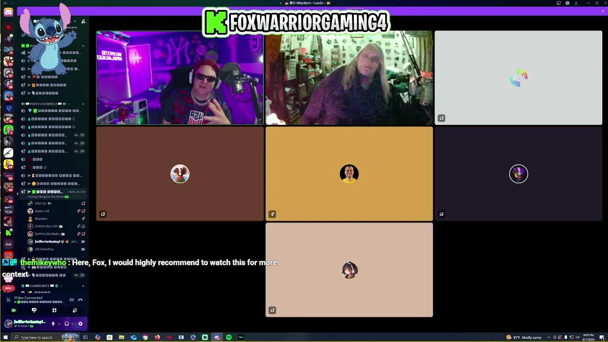Click the Video Connected status text

coord(28,298)
